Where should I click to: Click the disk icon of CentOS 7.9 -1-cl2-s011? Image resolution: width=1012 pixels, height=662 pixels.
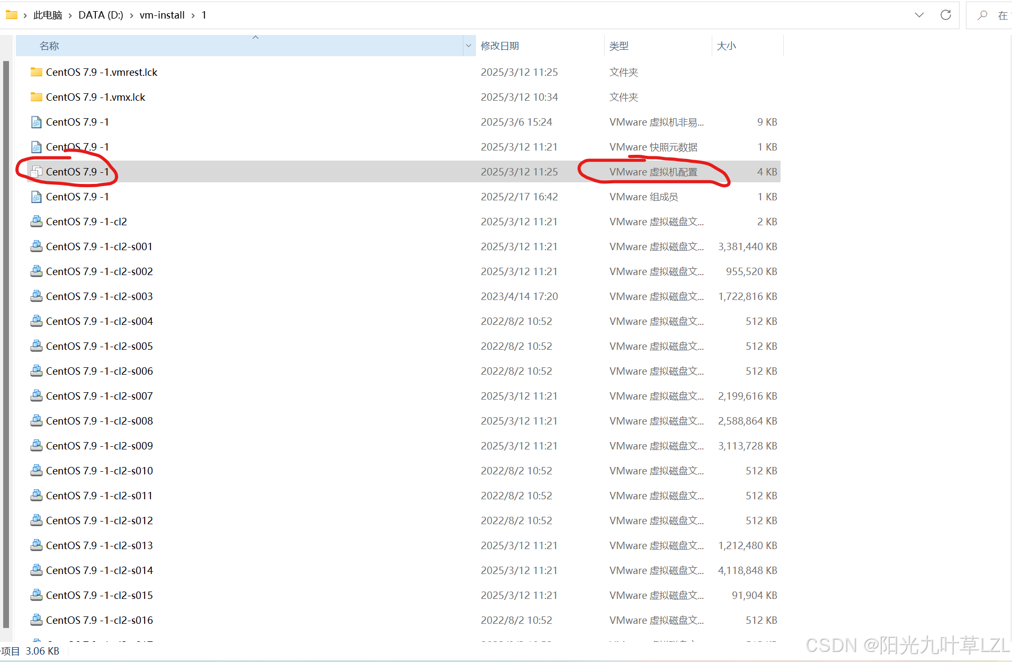pyautogui.click(x=36, y=496)
